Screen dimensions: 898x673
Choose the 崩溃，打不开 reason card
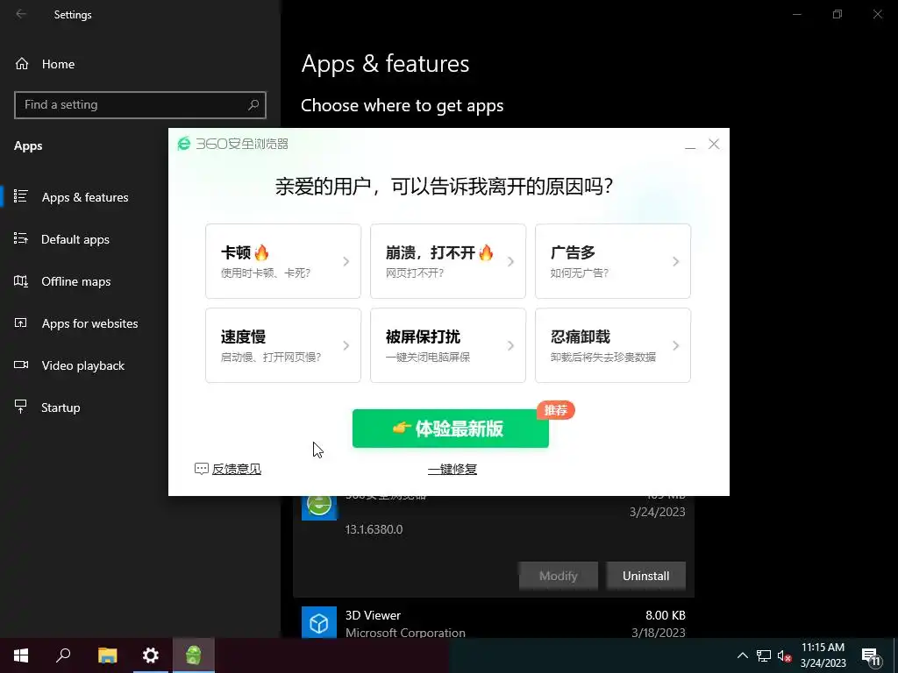[448, 261]
